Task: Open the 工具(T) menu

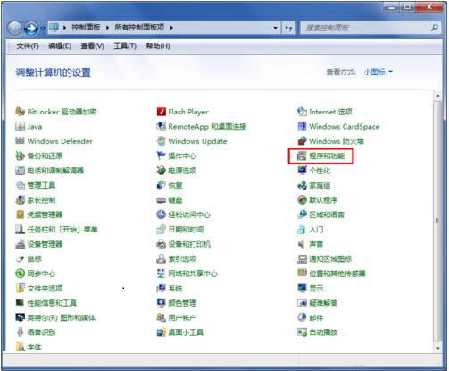Action: pos(125,46)
